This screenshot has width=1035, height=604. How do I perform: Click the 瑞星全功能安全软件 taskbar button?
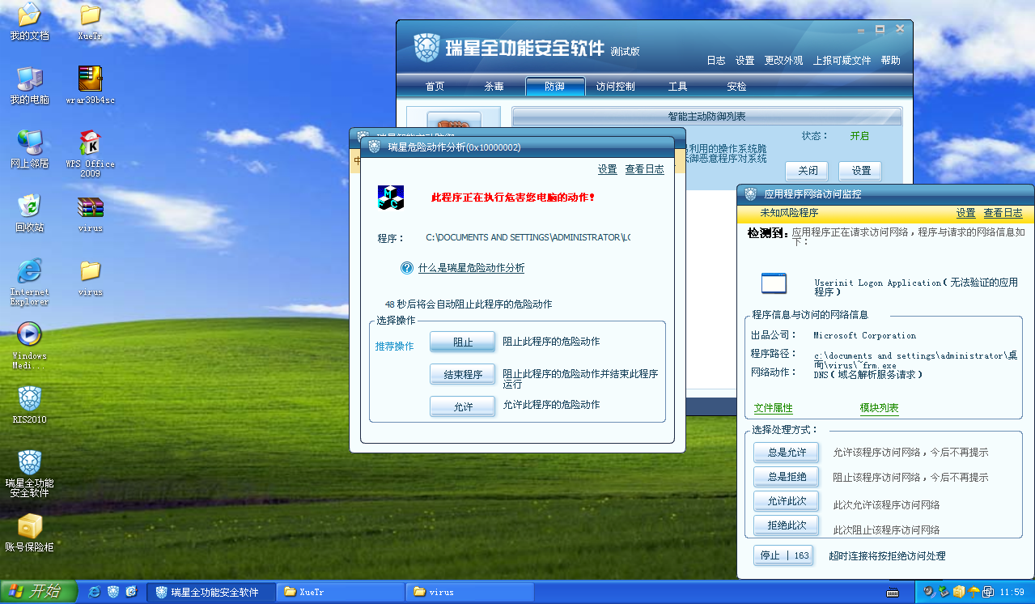[212, 592]
